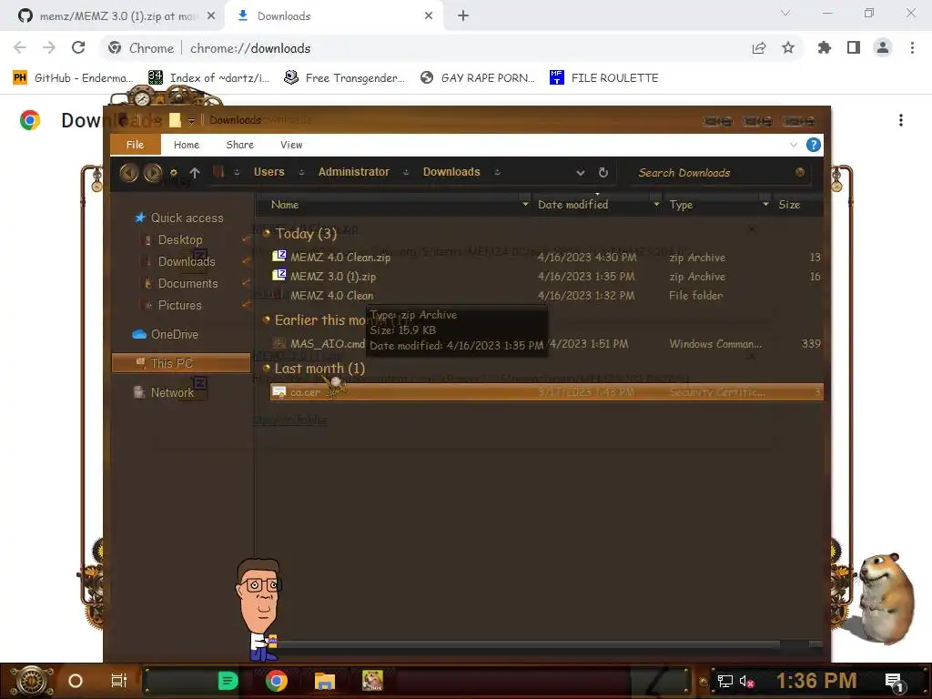Screen dimensions: 932x699
Task: Refresh the Downloads folder
Action: pyautogui.click(x=603, y=172)
